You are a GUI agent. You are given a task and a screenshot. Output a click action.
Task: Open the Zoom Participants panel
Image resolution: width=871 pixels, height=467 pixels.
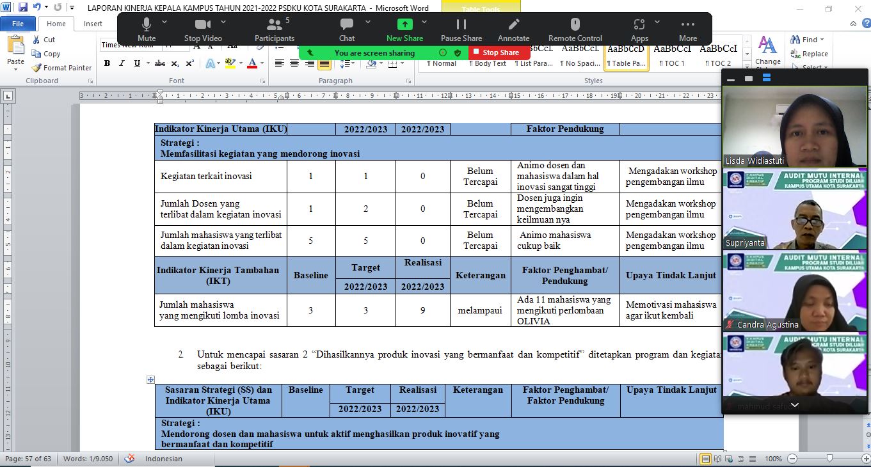(x=275, y=29)
